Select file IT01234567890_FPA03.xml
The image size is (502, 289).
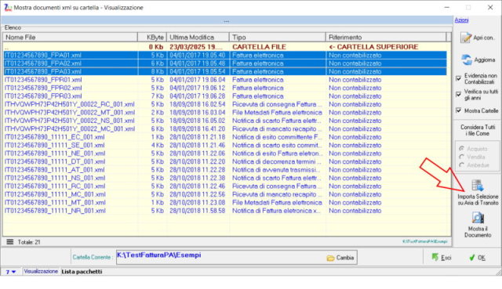click(x=225, y=71)
